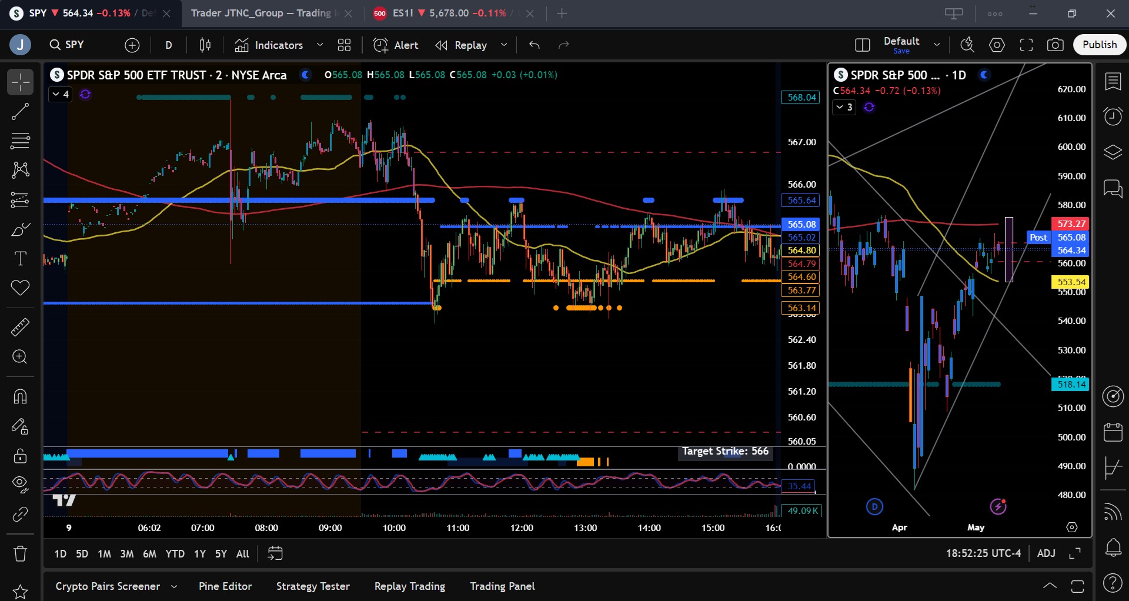Open the quick search icon

tap(967, 45)
